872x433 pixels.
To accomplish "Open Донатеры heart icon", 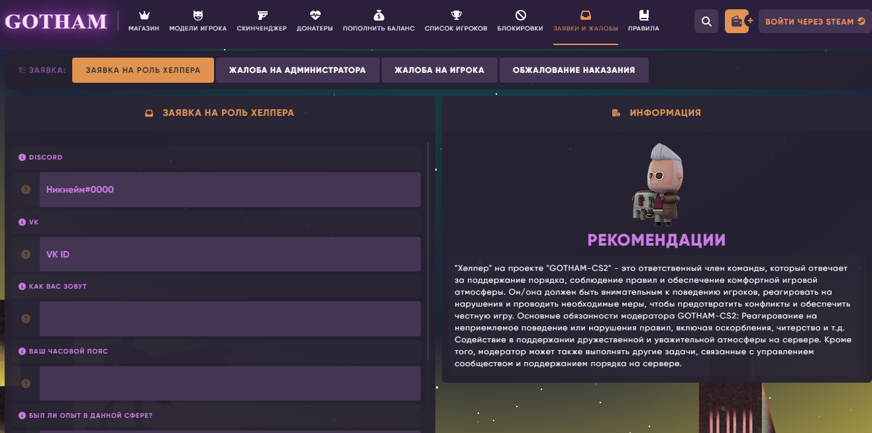I will (315, 15).
